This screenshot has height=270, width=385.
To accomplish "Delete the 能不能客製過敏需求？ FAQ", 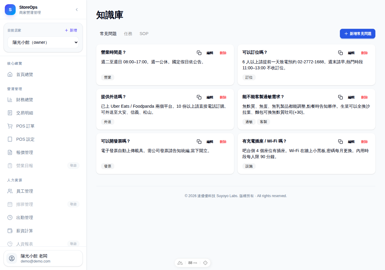I will [x=365, y=97].
